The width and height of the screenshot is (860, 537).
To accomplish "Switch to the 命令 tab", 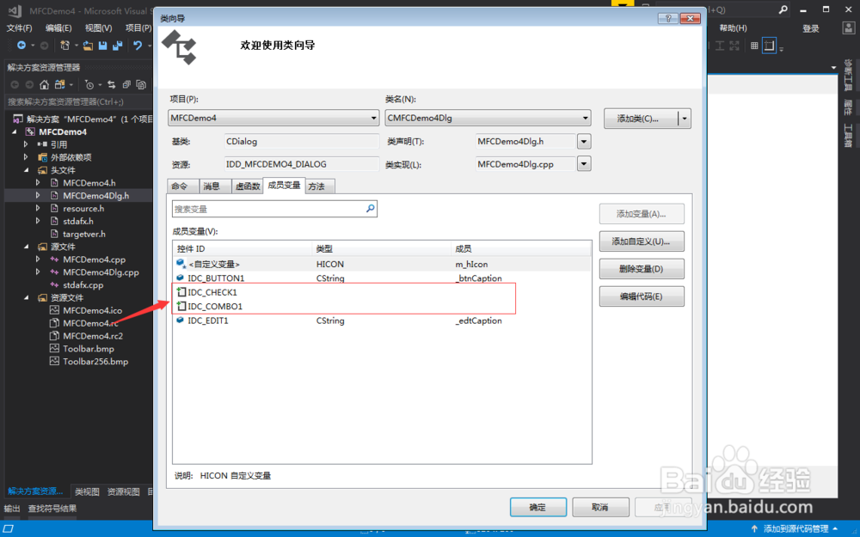I will tap(181, 186).
